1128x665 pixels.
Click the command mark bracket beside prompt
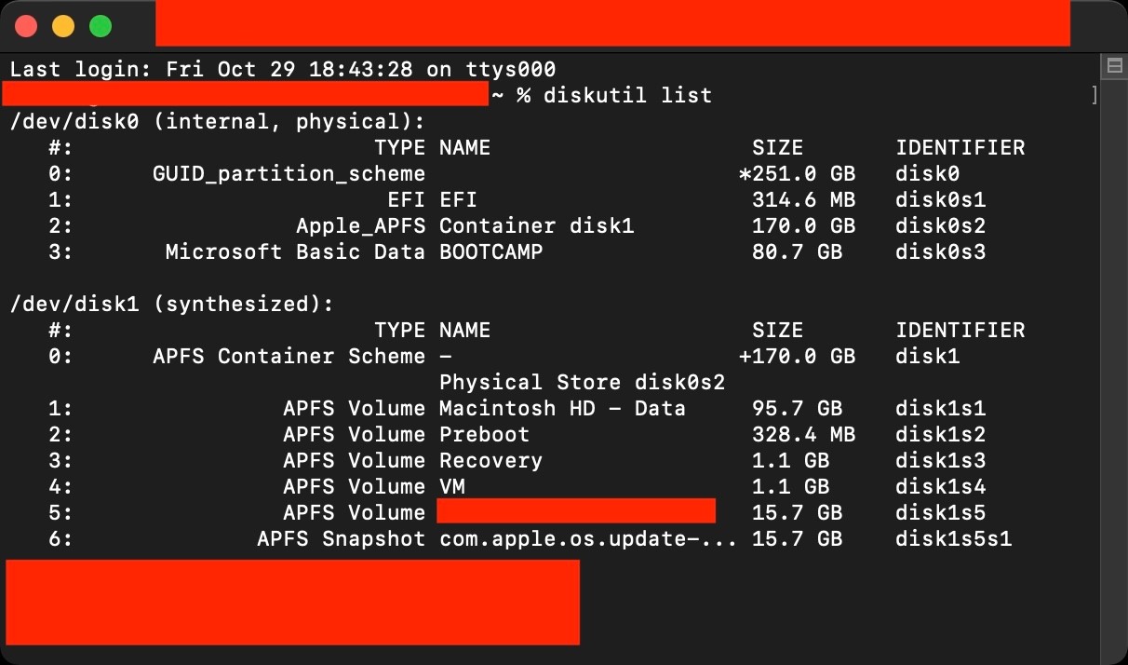[1094, 95]
